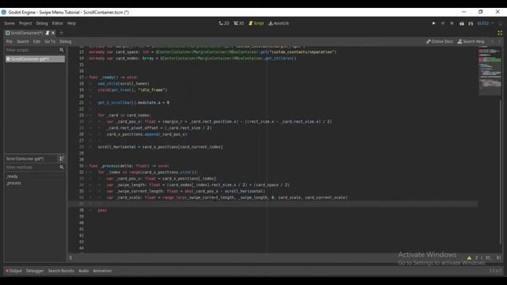The height and width of the screenshot is (285, 507).
Task: Select the ScrollContainer scene tab
Action: point(26,32)
